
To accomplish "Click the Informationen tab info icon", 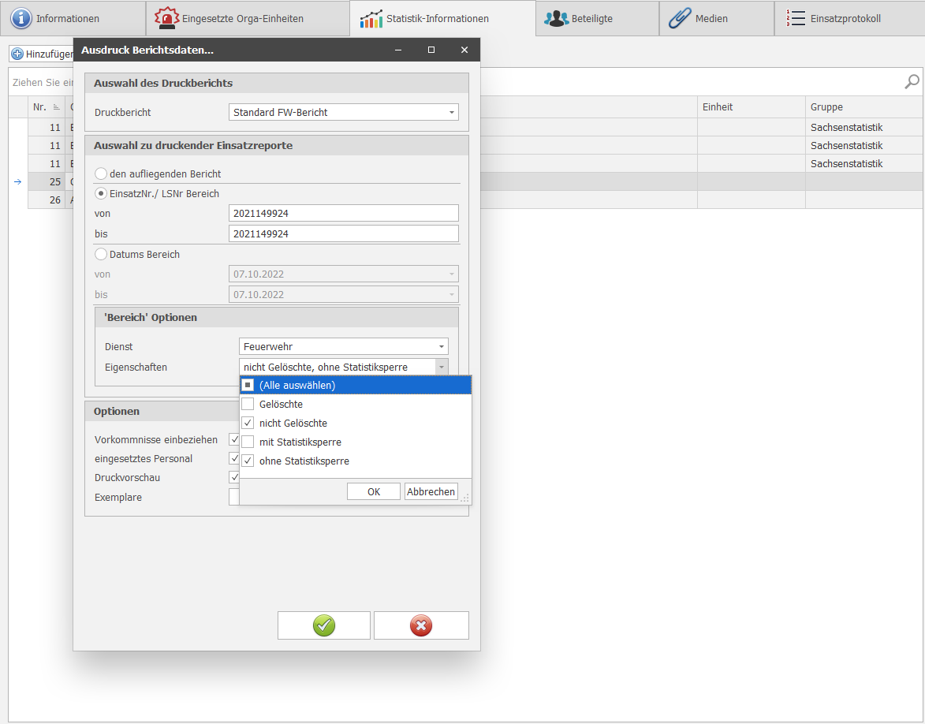I will 21,18.
